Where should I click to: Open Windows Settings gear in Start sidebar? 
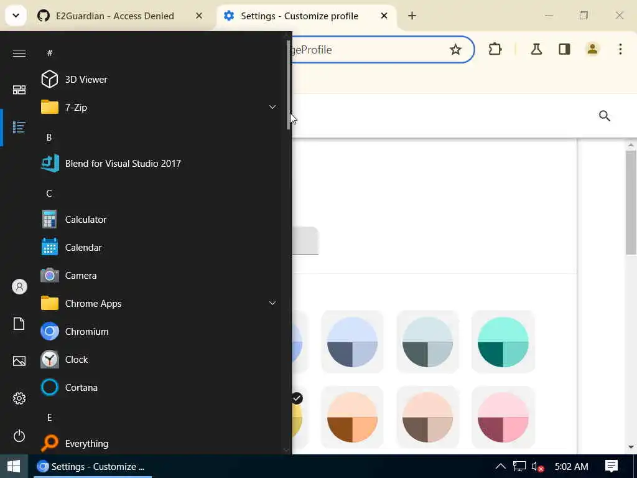19,398
